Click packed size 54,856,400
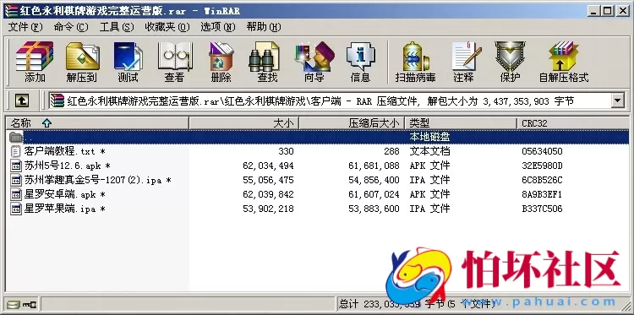Viewport: 634px width, 315px height. coord(374,180)
